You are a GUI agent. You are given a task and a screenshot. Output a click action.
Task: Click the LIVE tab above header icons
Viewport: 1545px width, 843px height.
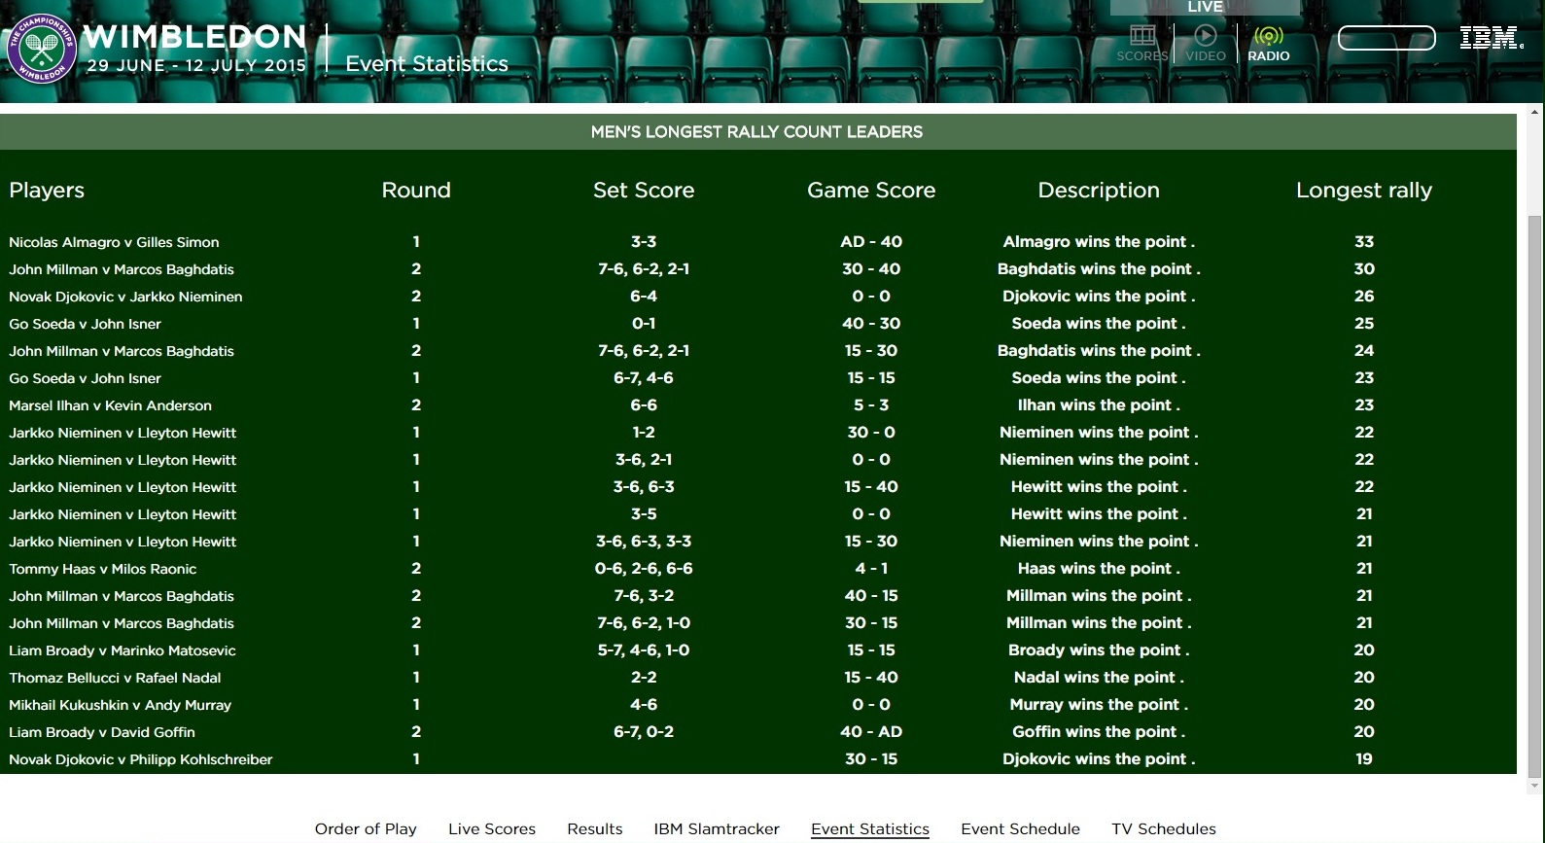tap(1205, 7)
